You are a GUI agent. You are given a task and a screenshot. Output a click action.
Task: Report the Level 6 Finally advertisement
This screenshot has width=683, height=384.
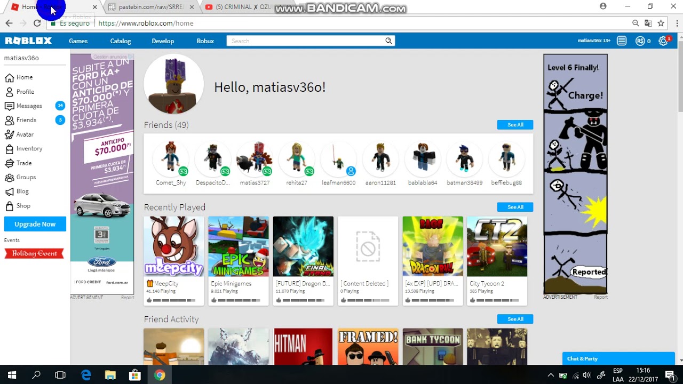601,297
